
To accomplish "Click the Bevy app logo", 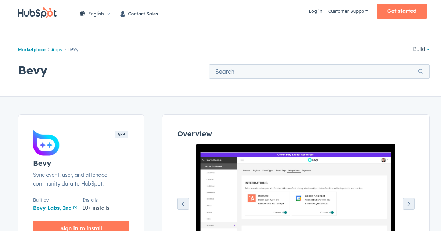I will click(x=46, y=143).
